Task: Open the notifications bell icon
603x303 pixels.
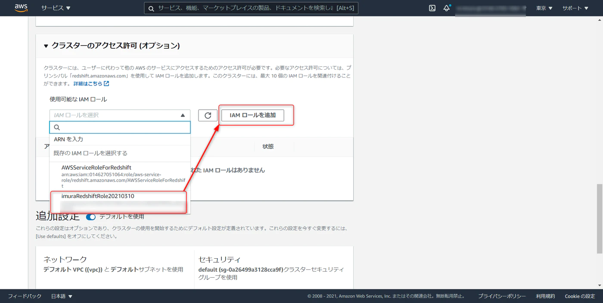Action: pos(447,8)
